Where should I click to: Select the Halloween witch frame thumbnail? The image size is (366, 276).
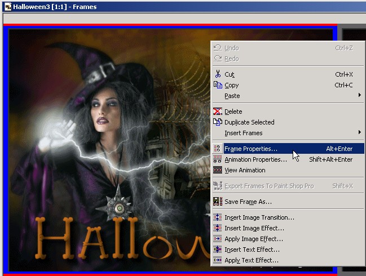110,149
